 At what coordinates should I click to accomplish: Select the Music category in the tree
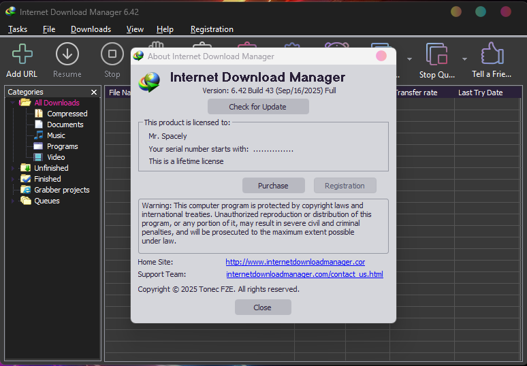(x=56, y=135)
